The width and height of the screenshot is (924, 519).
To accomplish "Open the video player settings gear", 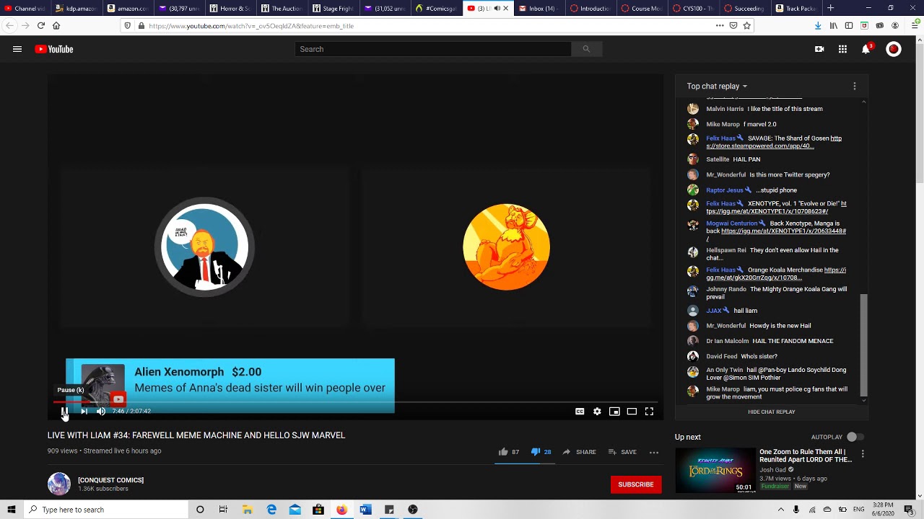I will (x=597, y=411).
